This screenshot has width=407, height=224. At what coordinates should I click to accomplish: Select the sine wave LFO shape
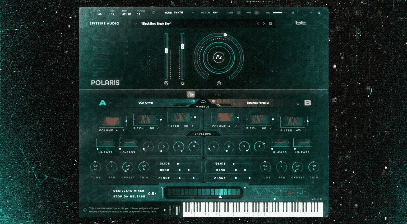point(260,192)
